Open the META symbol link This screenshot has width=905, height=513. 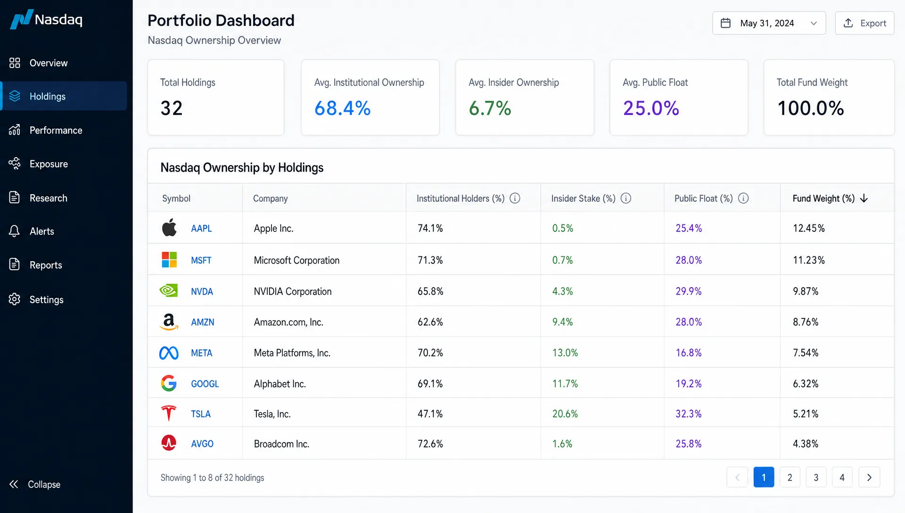pos(202,353)
